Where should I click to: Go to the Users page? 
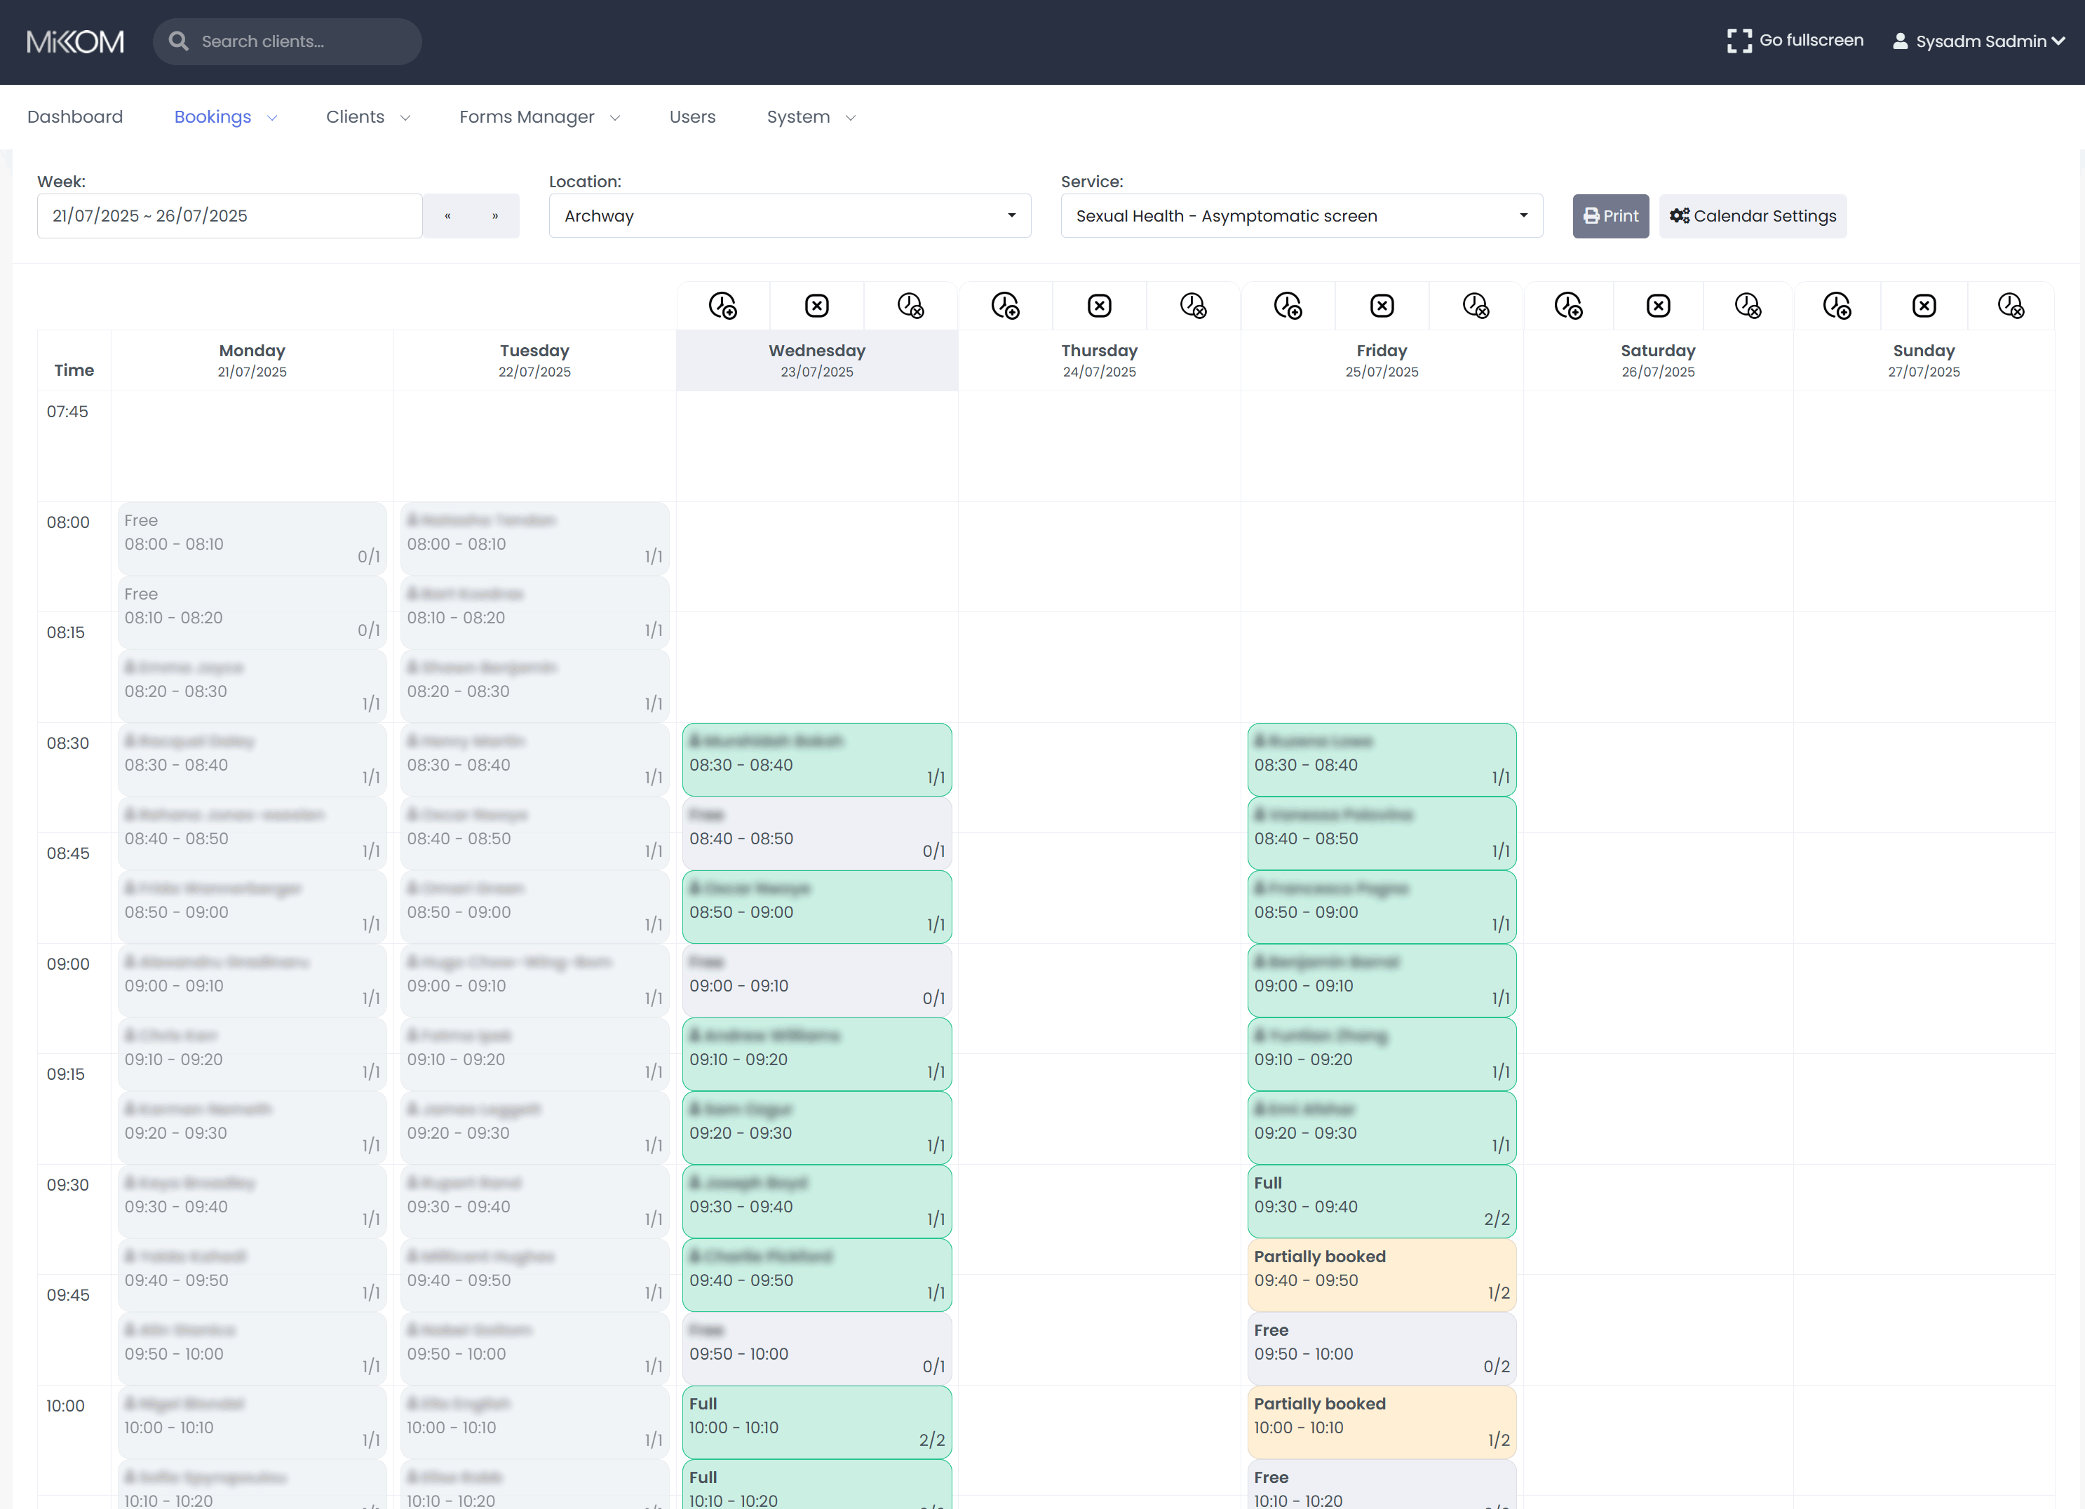pyautogui.click(x=691, y=116)
